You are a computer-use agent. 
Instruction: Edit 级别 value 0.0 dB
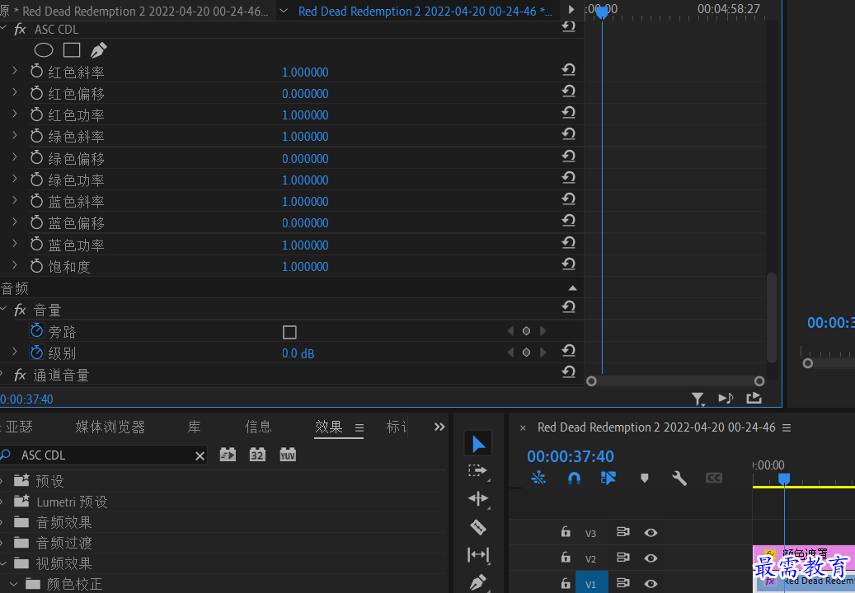coord(298,353)
